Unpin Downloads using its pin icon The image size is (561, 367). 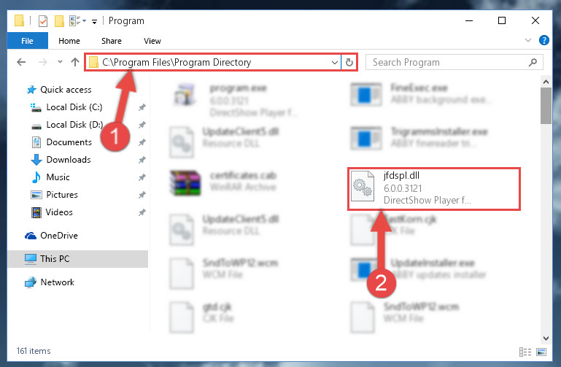pos(142,160)
